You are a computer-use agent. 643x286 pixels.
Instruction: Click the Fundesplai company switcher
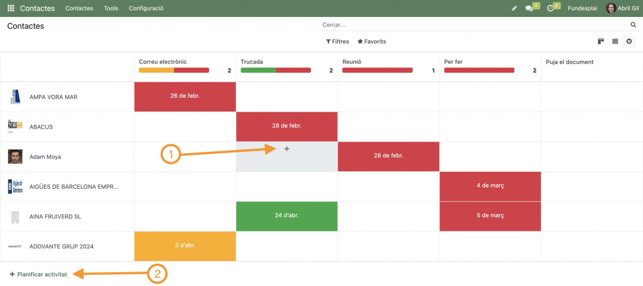pos(581,8)
